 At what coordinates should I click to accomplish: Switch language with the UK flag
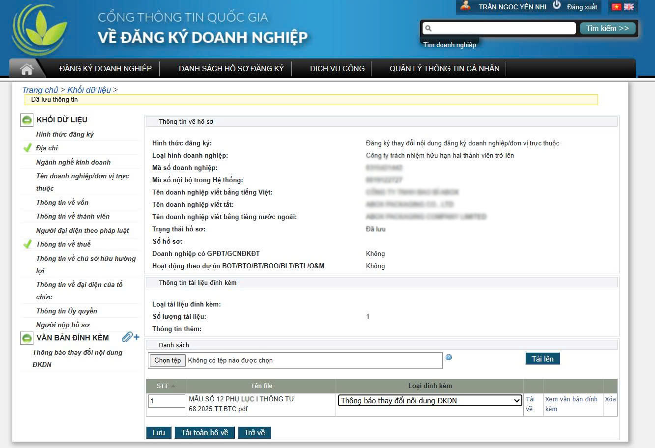(629, 7)
